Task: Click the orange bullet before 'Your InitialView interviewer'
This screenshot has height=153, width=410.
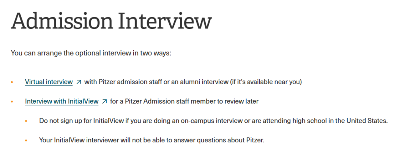Action: point(26,141)
